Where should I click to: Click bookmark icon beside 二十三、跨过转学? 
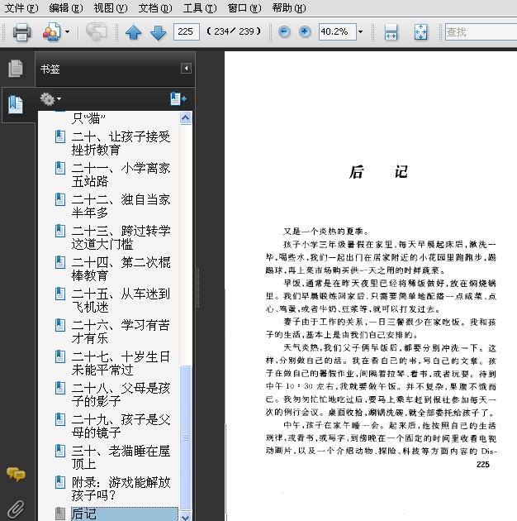tap(60, 231)
